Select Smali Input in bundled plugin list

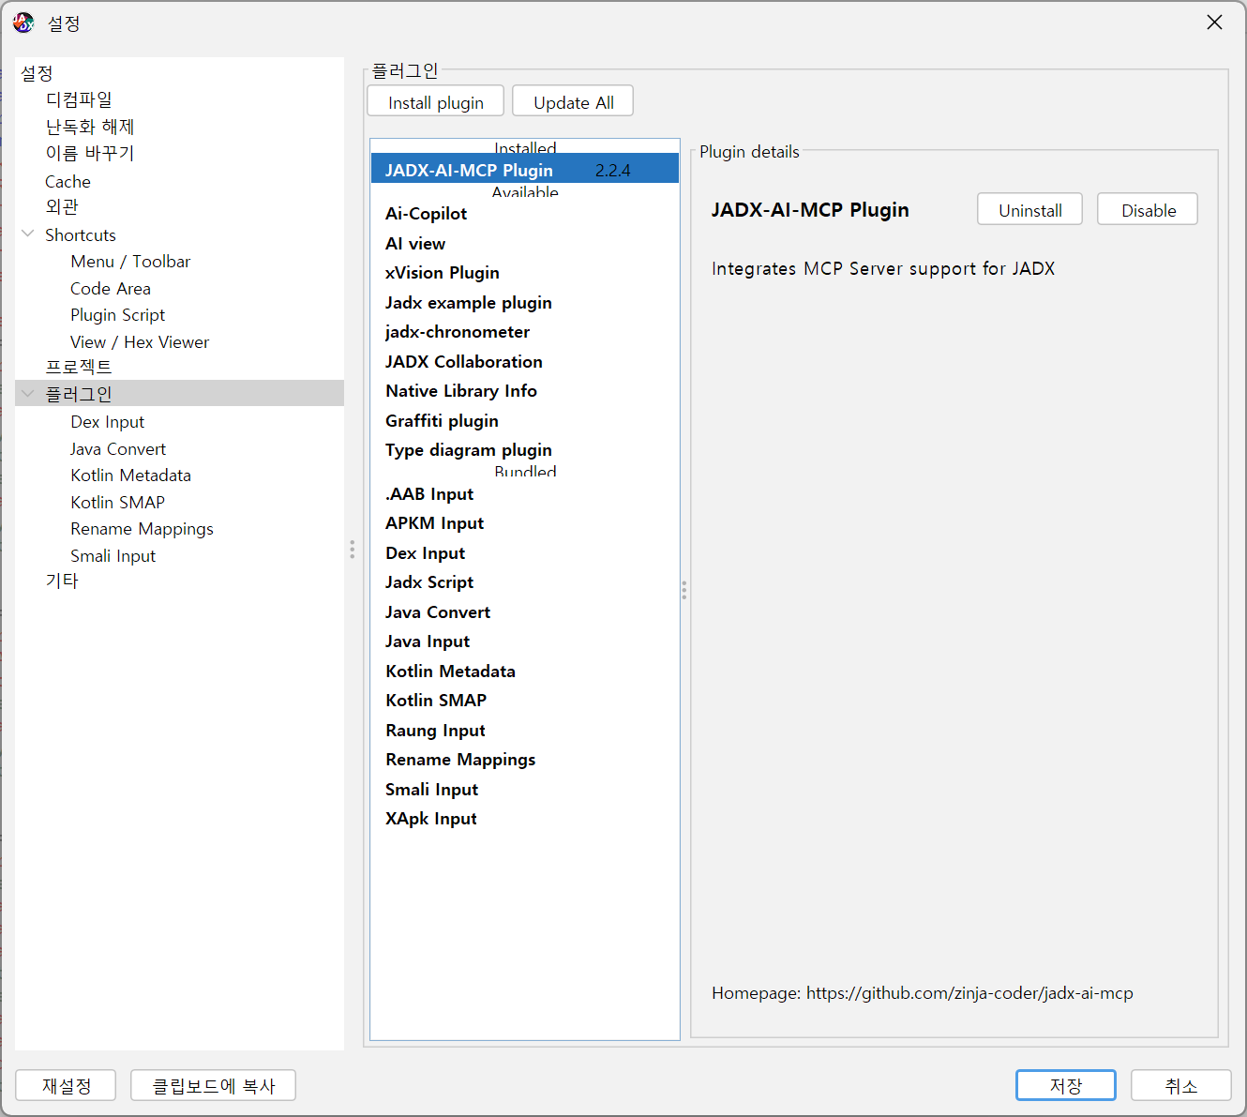[524, 790]
